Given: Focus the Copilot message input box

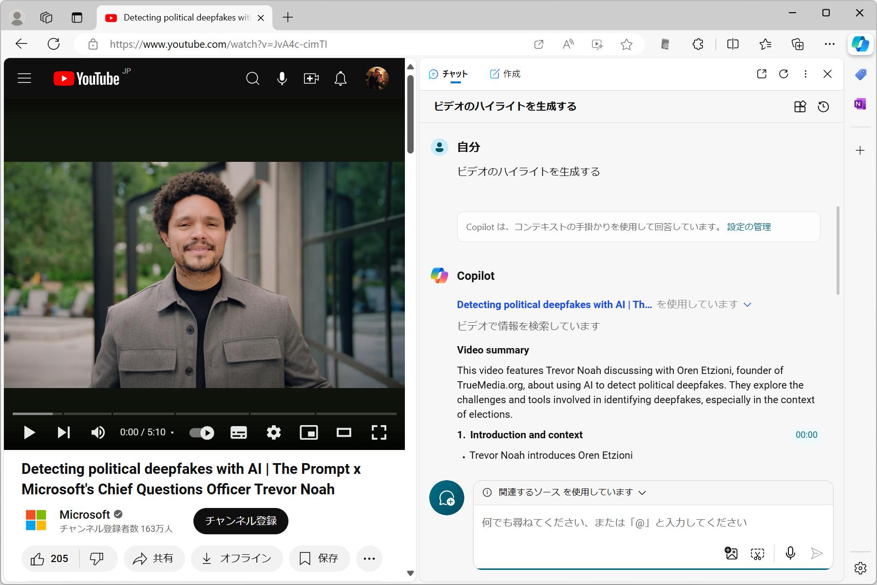Looking at the screenshot, I should click(653, 523).
